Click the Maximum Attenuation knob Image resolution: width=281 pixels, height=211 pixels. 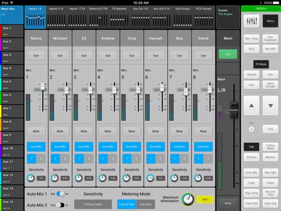tap(188, 199)
